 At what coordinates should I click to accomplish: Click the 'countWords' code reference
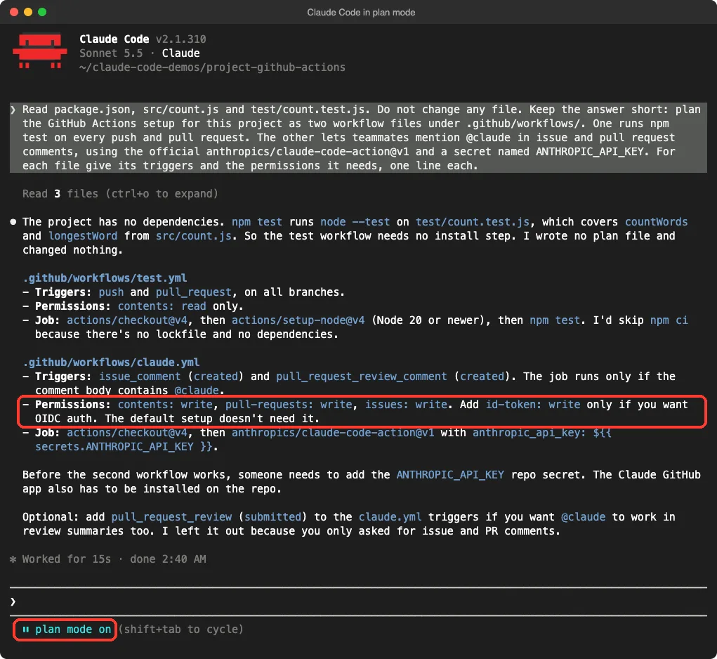pos(656,222)
